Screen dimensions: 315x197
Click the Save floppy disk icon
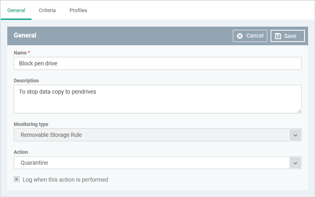click(x=278, y=36)
